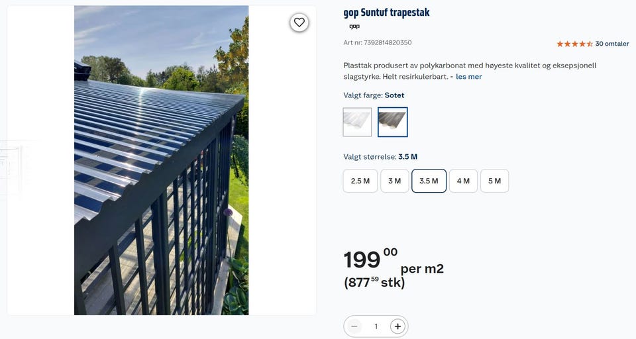Viewport: 636px width, 339px height.
Task: Choose the 3.5 M size option
Action: click(x=429, y=181)
